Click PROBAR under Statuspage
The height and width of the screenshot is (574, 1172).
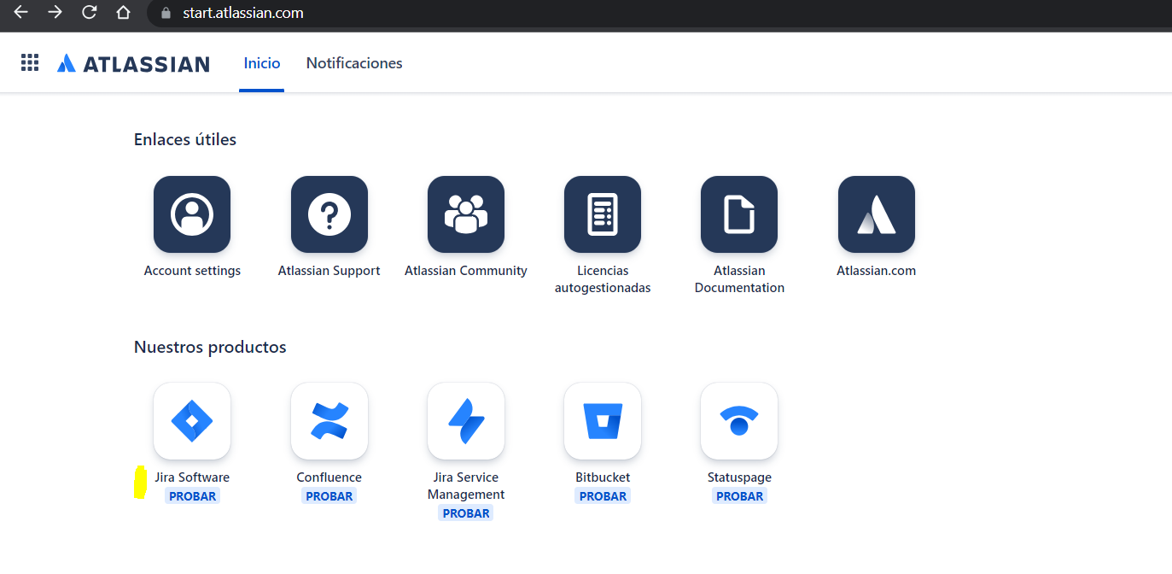pos(739,496)
